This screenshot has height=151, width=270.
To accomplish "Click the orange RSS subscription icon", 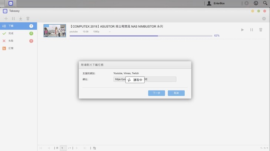I will 4,48.
